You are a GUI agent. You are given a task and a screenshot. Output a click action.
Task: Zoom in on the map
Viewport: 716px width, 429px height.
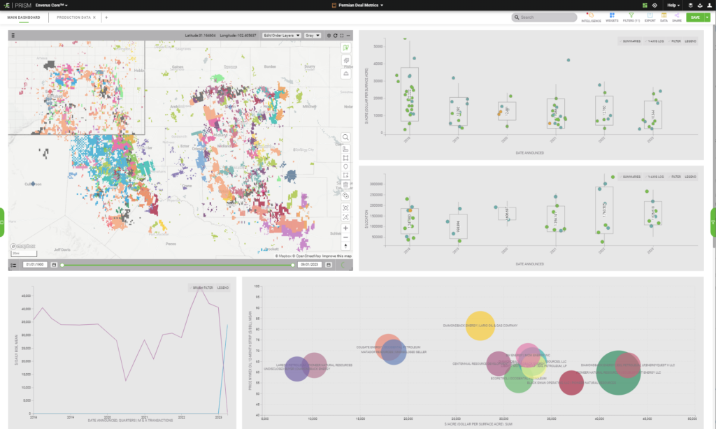(x=346, y=228)
